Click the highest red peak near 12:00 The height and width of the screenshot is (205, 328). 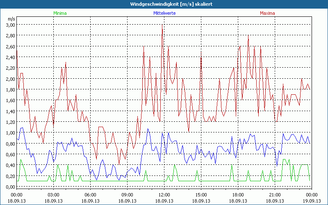[162, 25]
